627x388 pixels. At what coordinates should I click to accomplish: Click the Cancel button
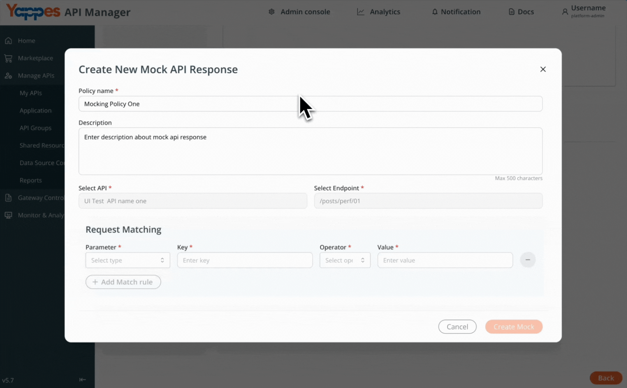[x=457, y=327]
